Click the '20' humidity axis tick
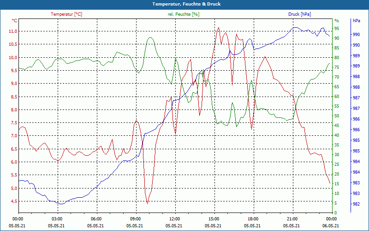 [337, 174]
